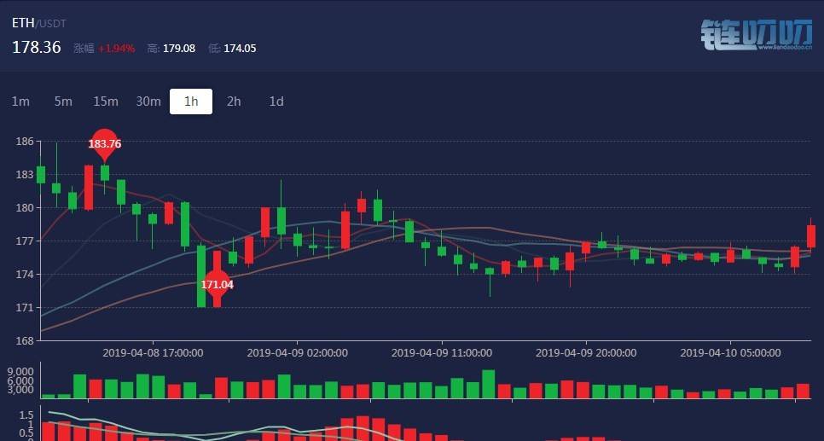Click the 183.76 high price marker
Image resolution: width=824 pixels, height=441 pixels.
pyautogui.click(x=105, y=143)
